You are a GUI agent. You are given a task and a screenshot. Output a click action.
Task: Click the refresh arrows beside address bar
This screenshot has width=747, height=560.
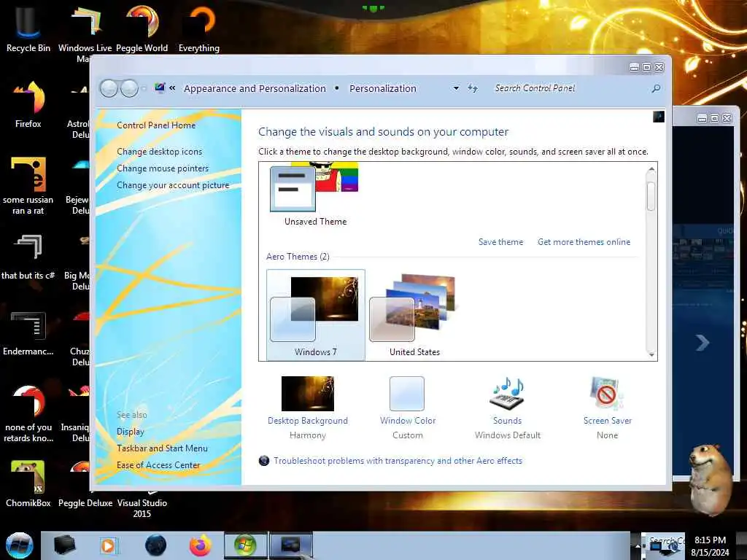point(473,88)
